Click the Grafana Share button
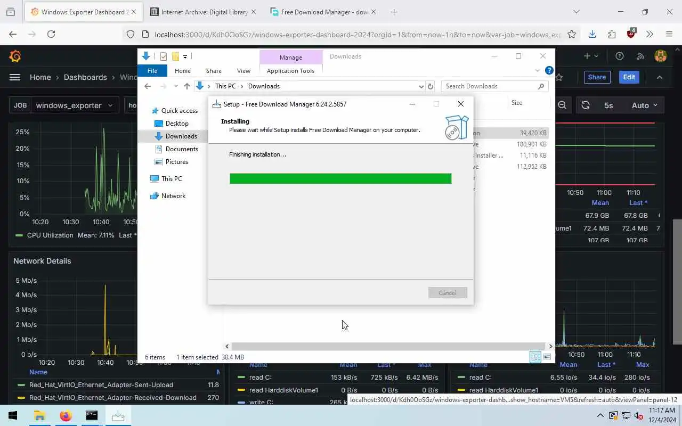The image size is (682, 426). [x=597, y=77]
